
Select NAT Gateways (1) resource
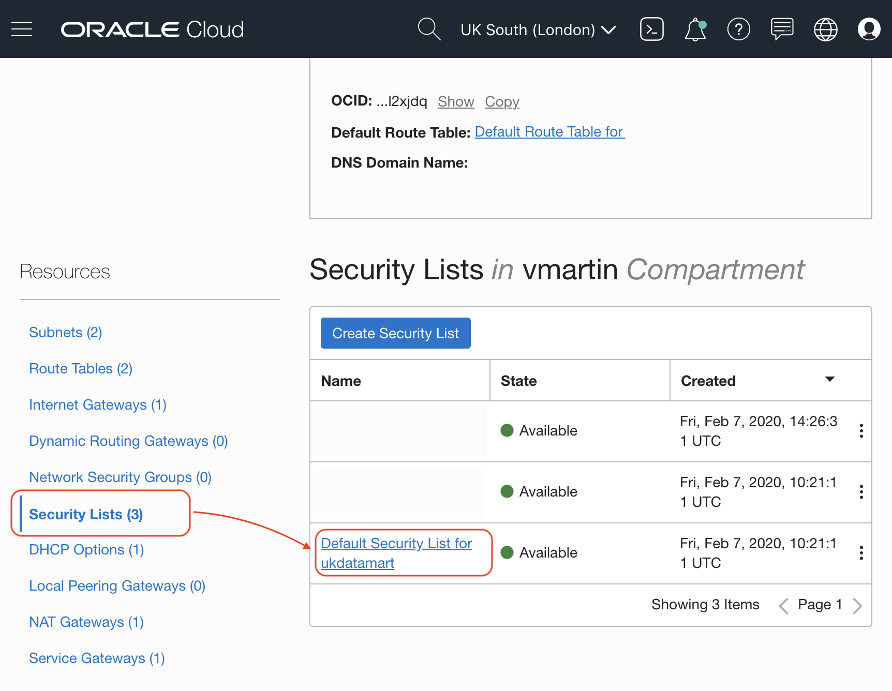[x=86, y=622]
